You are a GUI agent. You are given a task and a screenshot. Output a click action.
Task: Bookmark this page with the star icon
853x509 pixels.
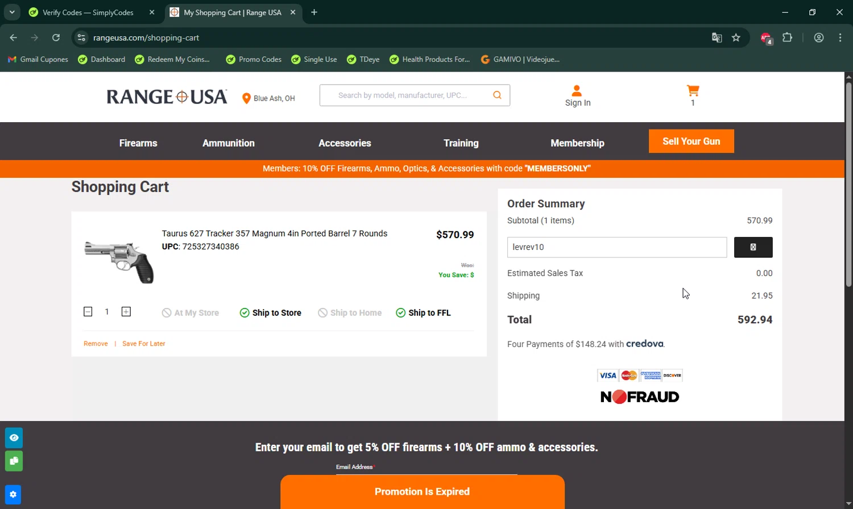tap(736, 37)
